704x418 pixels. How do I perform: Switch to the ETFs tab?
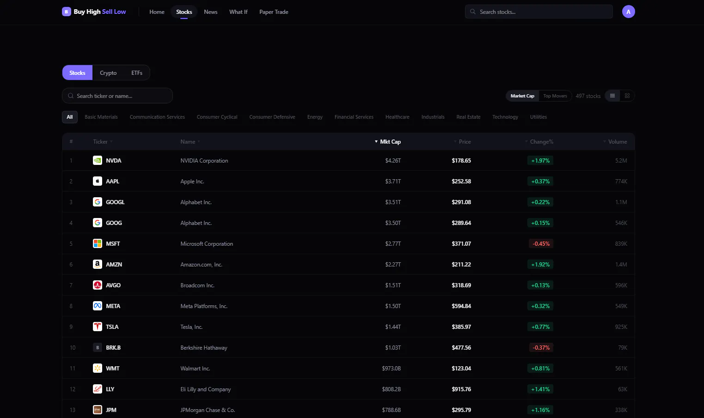(x=137, y=73)
